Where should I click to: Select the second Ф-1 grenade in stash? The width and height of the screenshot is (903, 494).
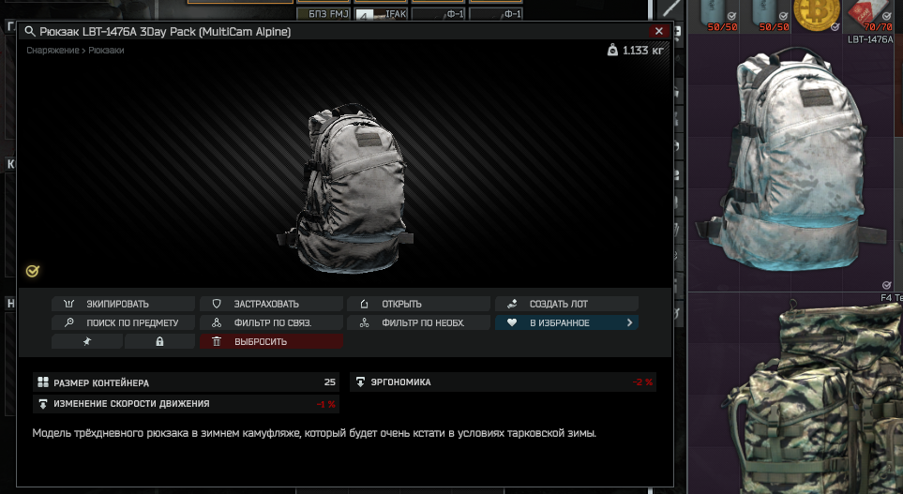pos(496,14)
